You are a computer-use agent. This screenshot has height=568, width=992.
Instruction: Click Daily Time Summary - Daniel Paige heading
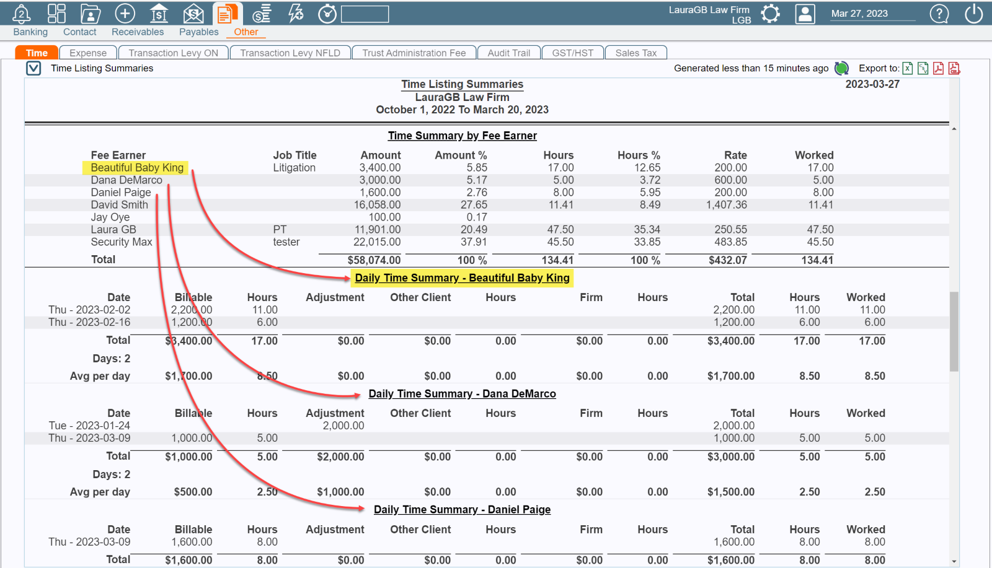point(463,510)
